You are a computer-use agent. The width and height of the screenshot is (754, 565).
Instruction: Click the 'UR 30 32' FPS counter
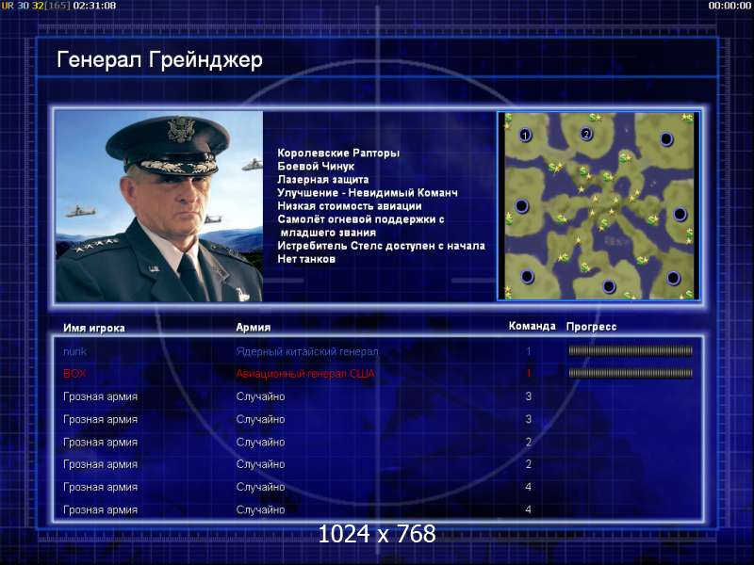[x=22, y=6]
